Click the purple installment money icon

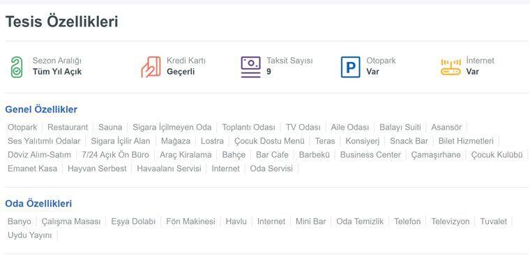(251, 67)
